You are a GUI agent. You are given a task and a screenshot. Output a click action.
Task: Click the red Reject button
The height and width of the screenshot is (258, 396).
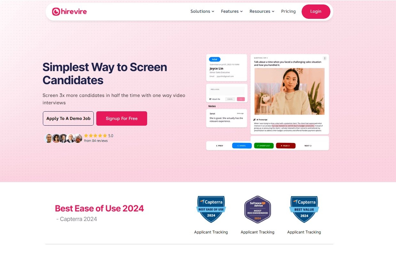pos(286,146)
